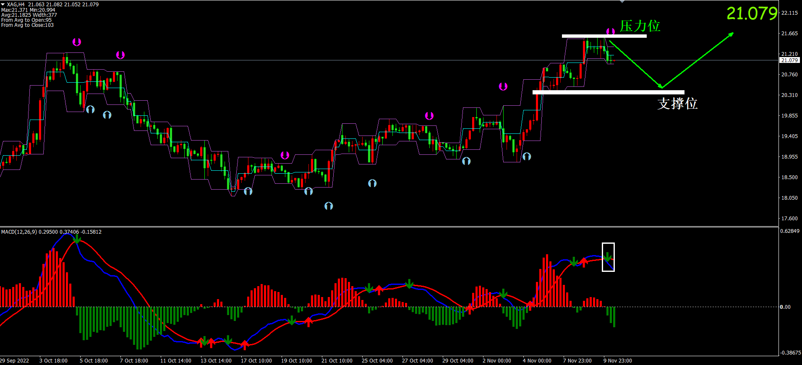Select the white support line above 支撑位
802x365 pixels.
(x=608, y=92)
